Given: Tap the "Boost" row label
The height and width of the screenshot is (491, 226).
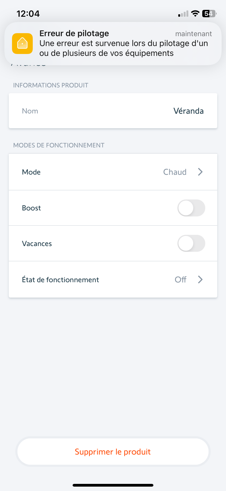Looking at the screenshot, I should [31, 208].
